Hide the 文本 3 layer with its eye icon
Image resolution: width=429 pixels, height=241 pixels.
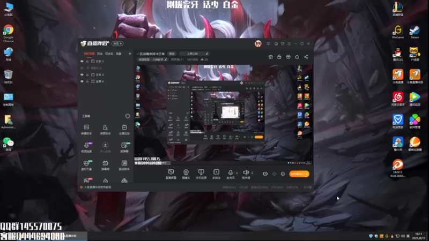[x=82, y=74]
